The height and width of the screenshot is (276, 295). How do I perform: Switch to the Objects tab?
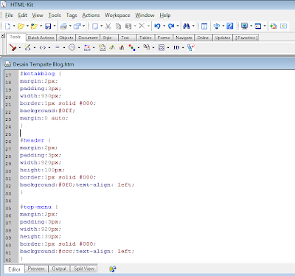[66, 38]
